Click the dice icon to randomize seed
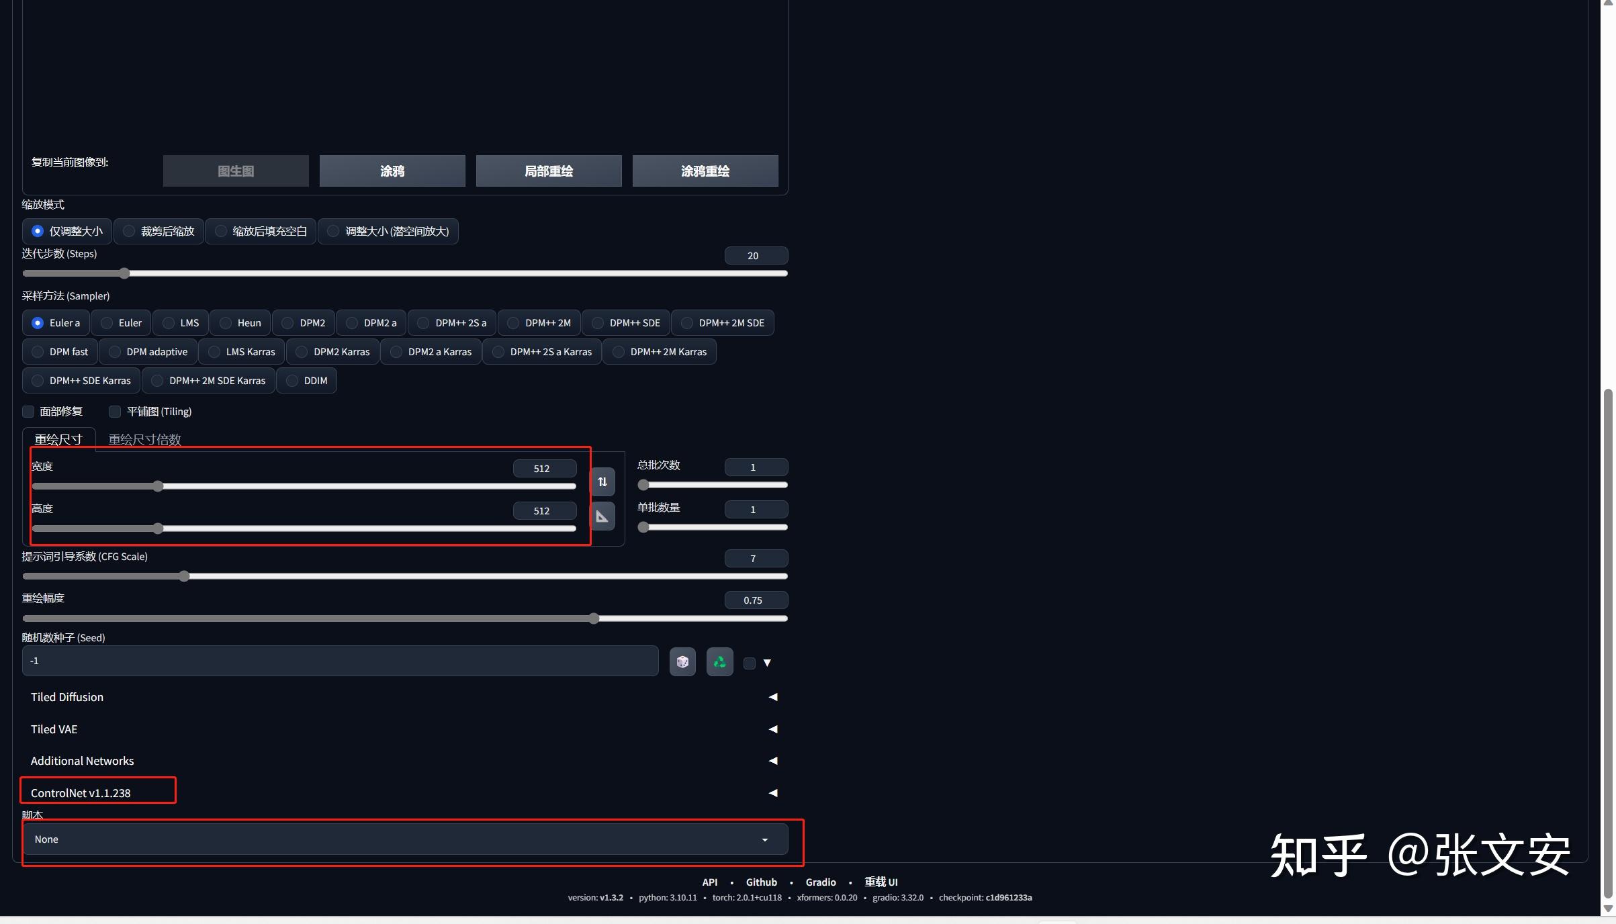 (x=682, y=661)
